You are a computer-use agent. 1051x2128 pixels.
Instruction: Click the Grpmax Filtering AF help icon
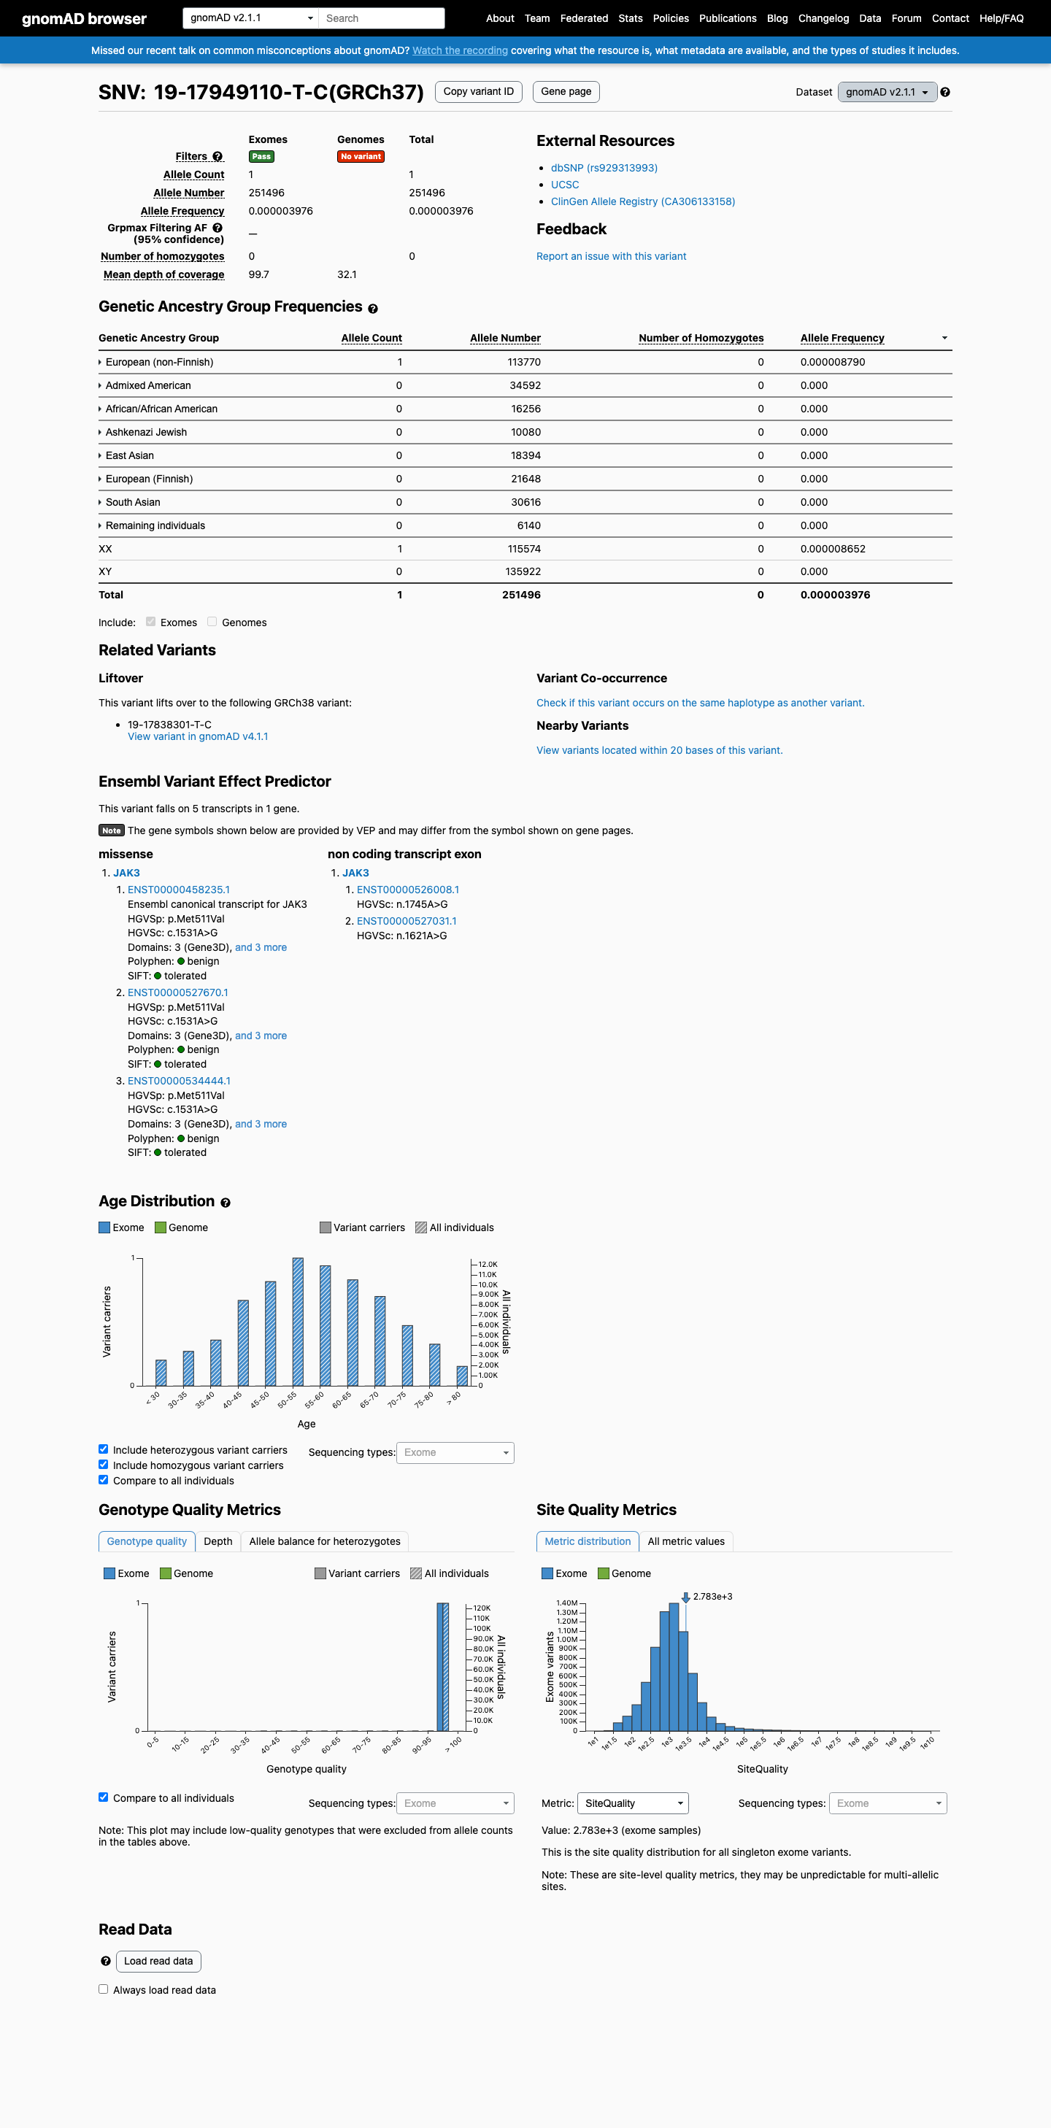coord(217,227)
